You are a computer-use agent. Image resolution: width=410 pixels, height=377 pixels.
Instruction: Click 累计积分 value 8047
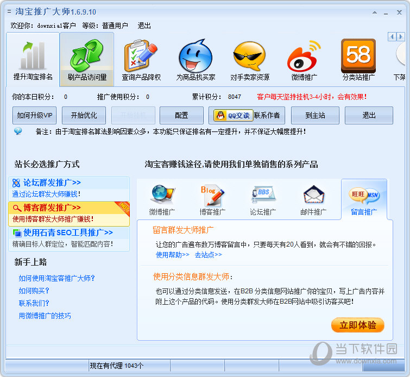click(234, 97)
